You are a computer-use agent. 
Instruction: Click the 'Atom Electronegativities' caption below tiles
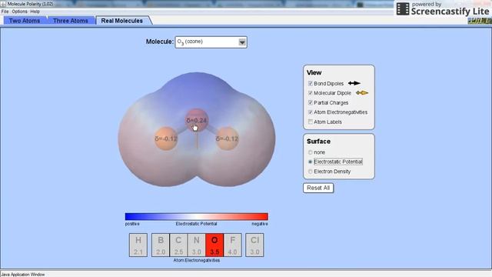(x=197, y=260)
